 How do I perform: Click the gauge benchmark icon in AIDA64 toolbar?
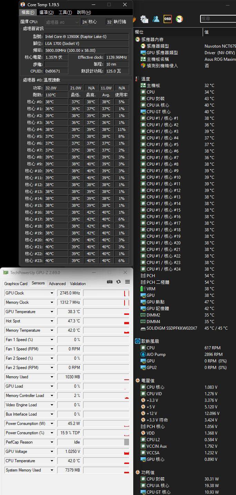point(179,19)
